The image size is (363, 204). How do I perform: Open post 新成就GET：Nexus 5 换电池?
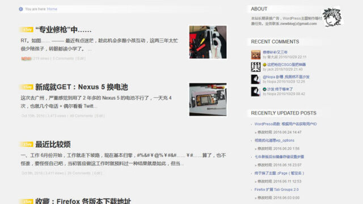[82, 87]
